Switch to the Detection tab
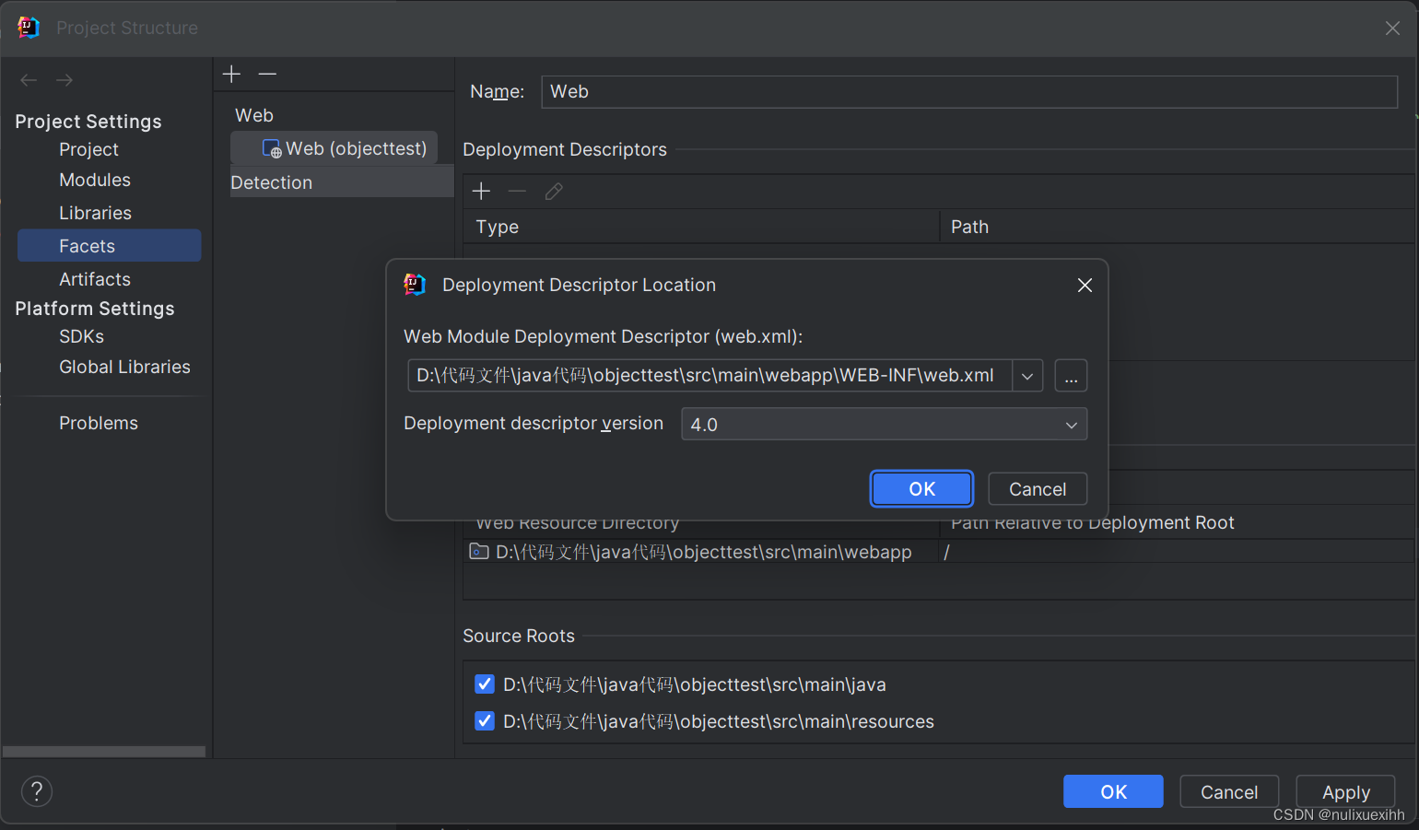The image size is (1419, 830). click(271, 182)
